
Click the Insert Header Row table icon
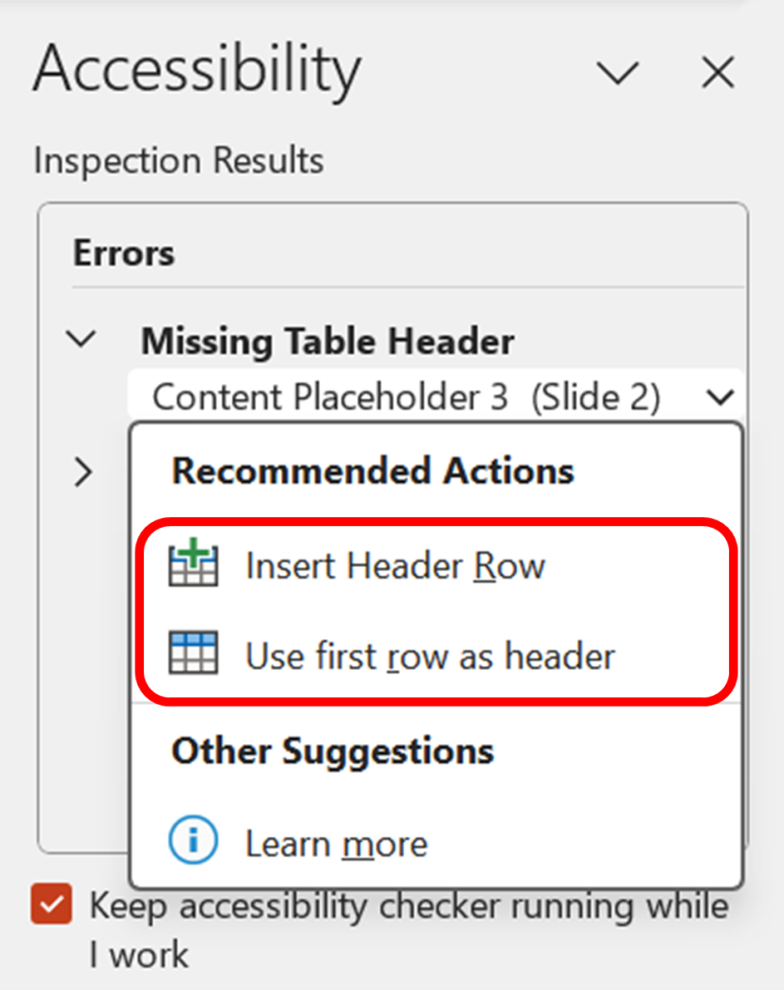[193, 565]
